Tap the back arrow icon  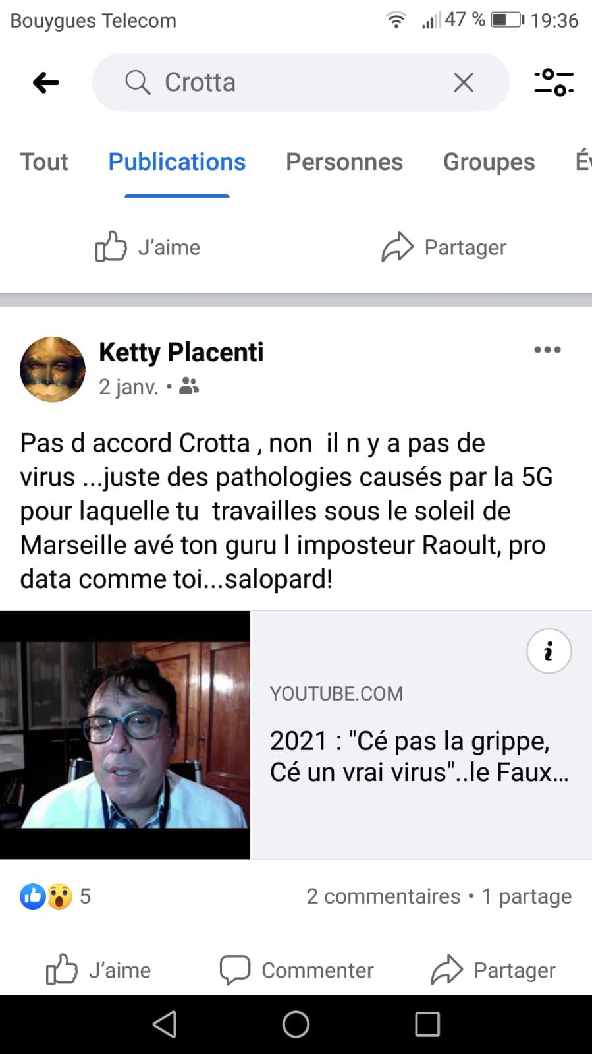46,83
